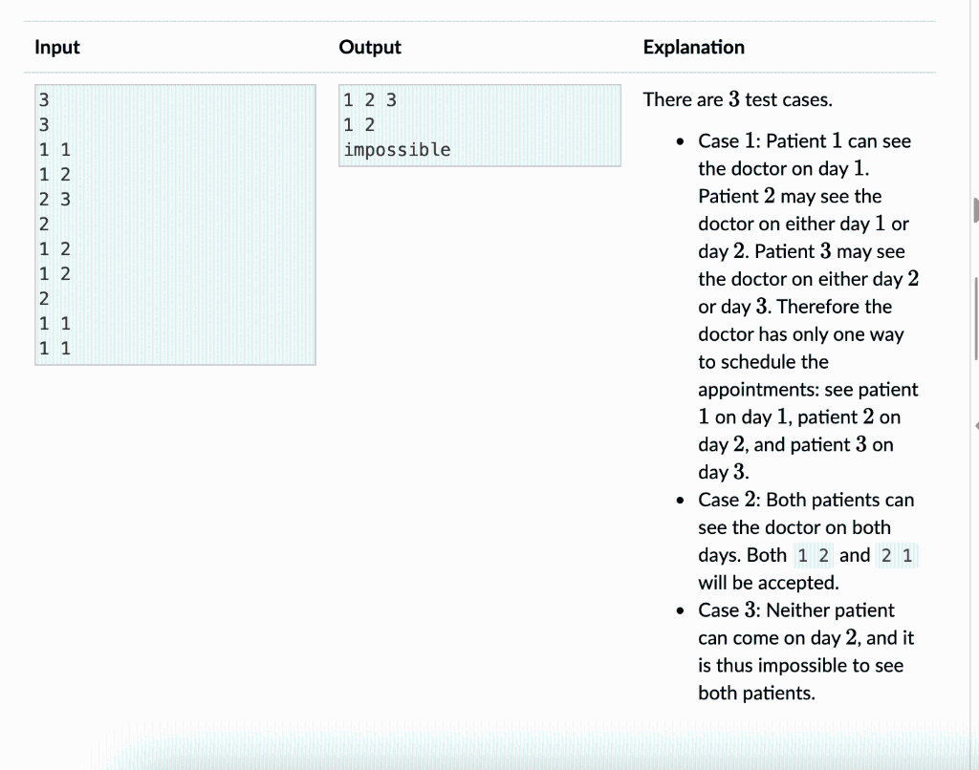Image resolution: width=979 pixels, height=770 pixels.
Task: Click the "There are 3 test cases" sentence
Action: point(737,99)
